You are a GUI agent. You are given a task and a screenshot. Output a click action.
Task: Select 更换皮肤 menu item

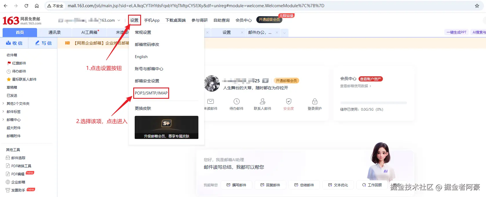[x=143, y=108]
